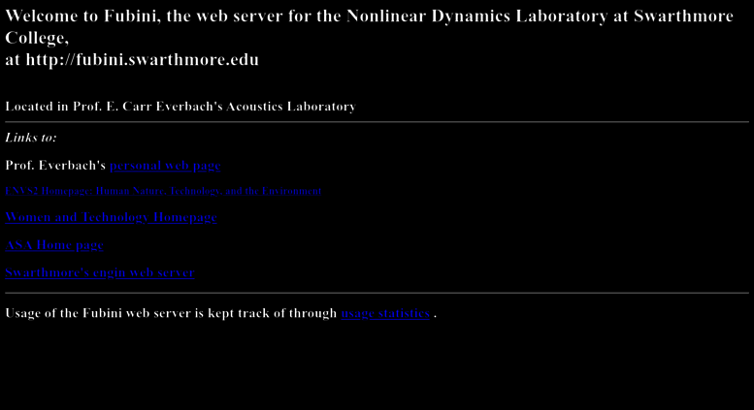Click the italic 'Links to:' label
754x410 pixels.
31,138
